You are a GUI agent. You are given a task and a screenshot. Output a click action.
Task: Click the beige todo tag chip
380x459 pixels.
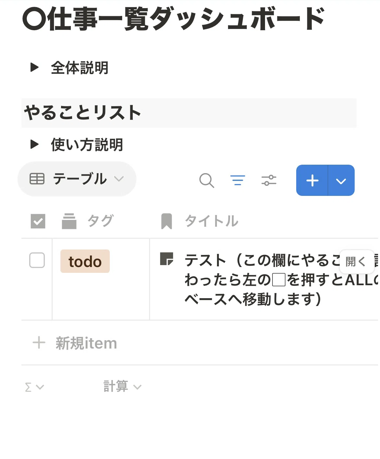pyautogui.click(x=85, y=261)
